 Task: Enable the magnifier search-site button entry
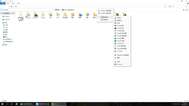122,20
